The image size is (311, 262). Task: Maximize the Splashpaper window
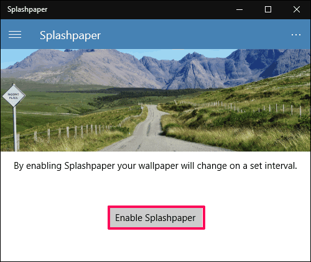268,9
